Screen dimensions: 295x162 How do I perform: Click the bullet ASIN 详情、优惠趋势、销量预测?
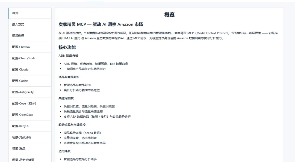click(96, 64)
